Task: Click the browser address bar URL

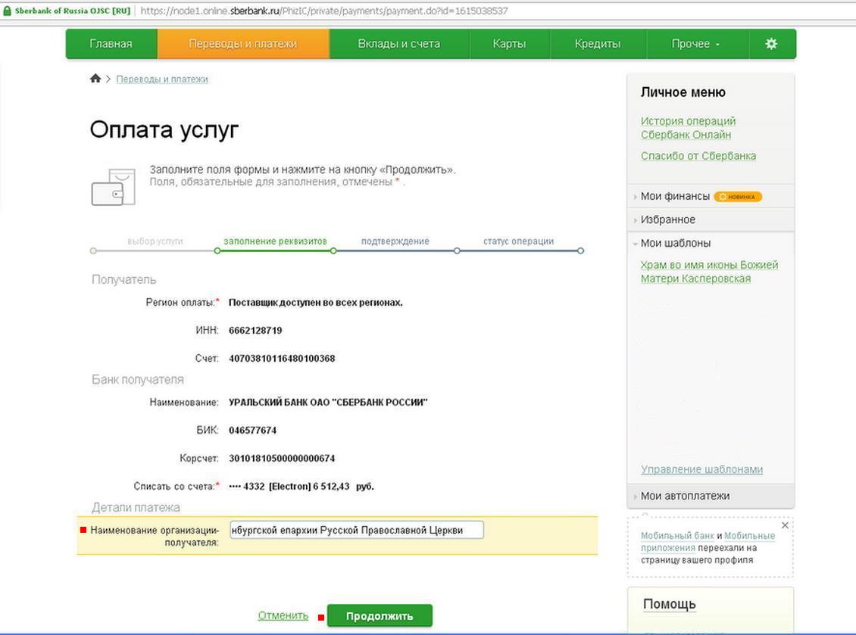Action: (x=323, y=11)
